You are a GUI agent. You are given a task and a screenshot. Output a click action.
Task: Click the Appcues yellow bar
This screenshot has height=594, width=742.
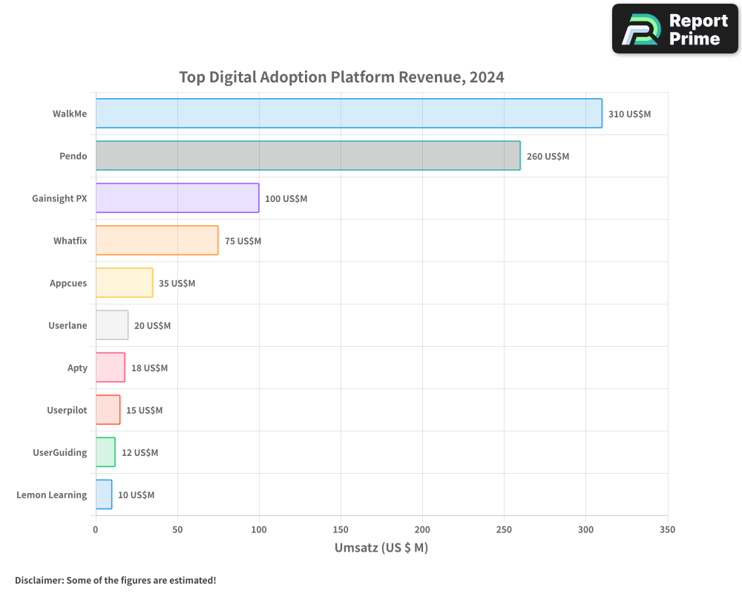[122, 283]
